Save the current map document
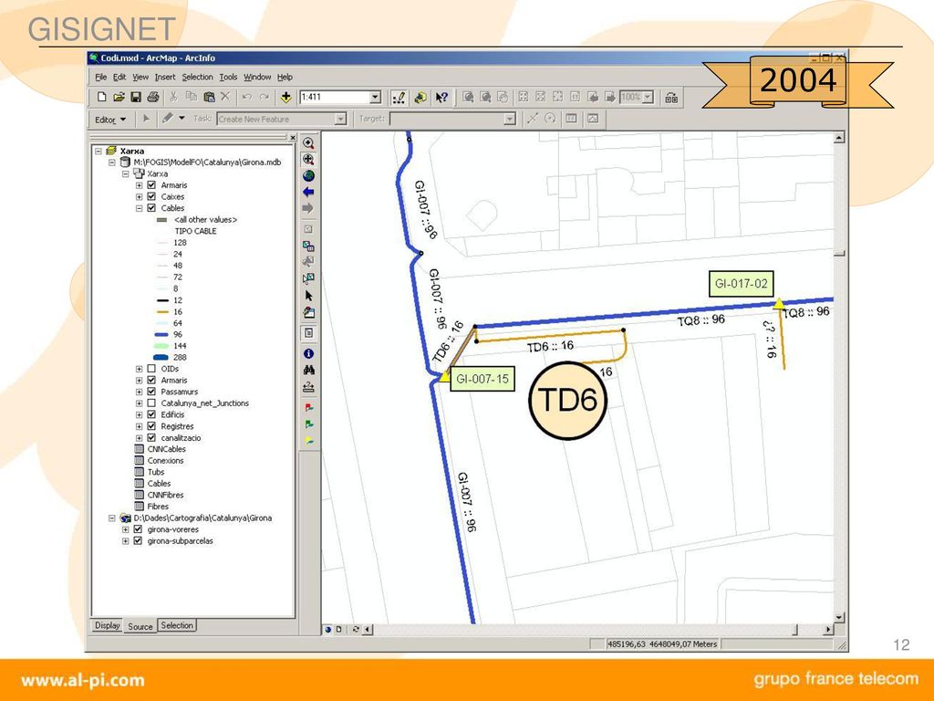 coord(136,97)
